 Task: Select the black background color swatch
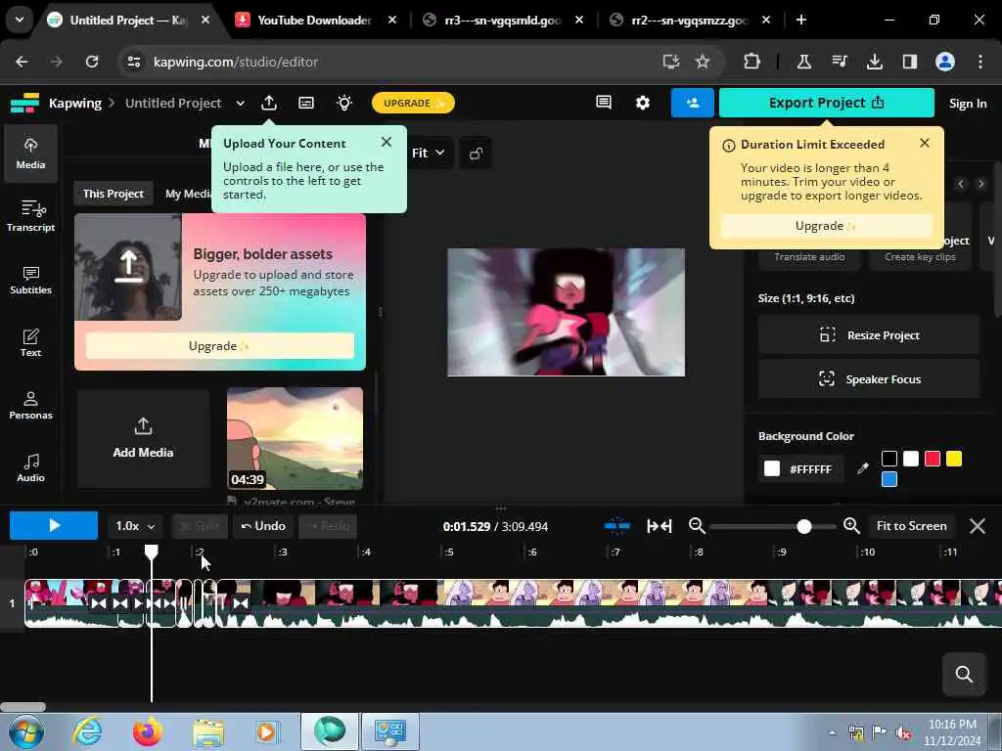[888, 459]
